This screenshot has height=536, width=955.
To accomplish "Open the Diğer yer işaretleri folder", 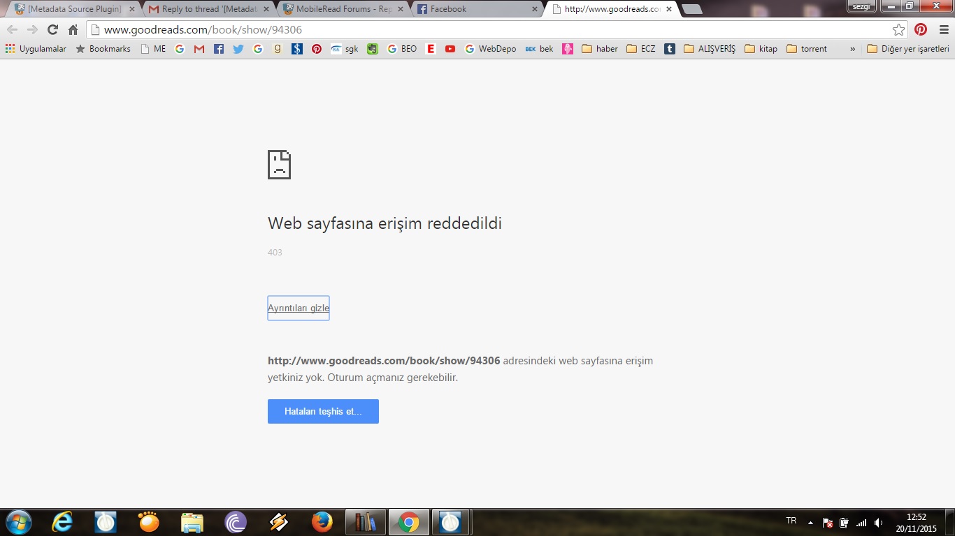I will (x=908, y=49).
